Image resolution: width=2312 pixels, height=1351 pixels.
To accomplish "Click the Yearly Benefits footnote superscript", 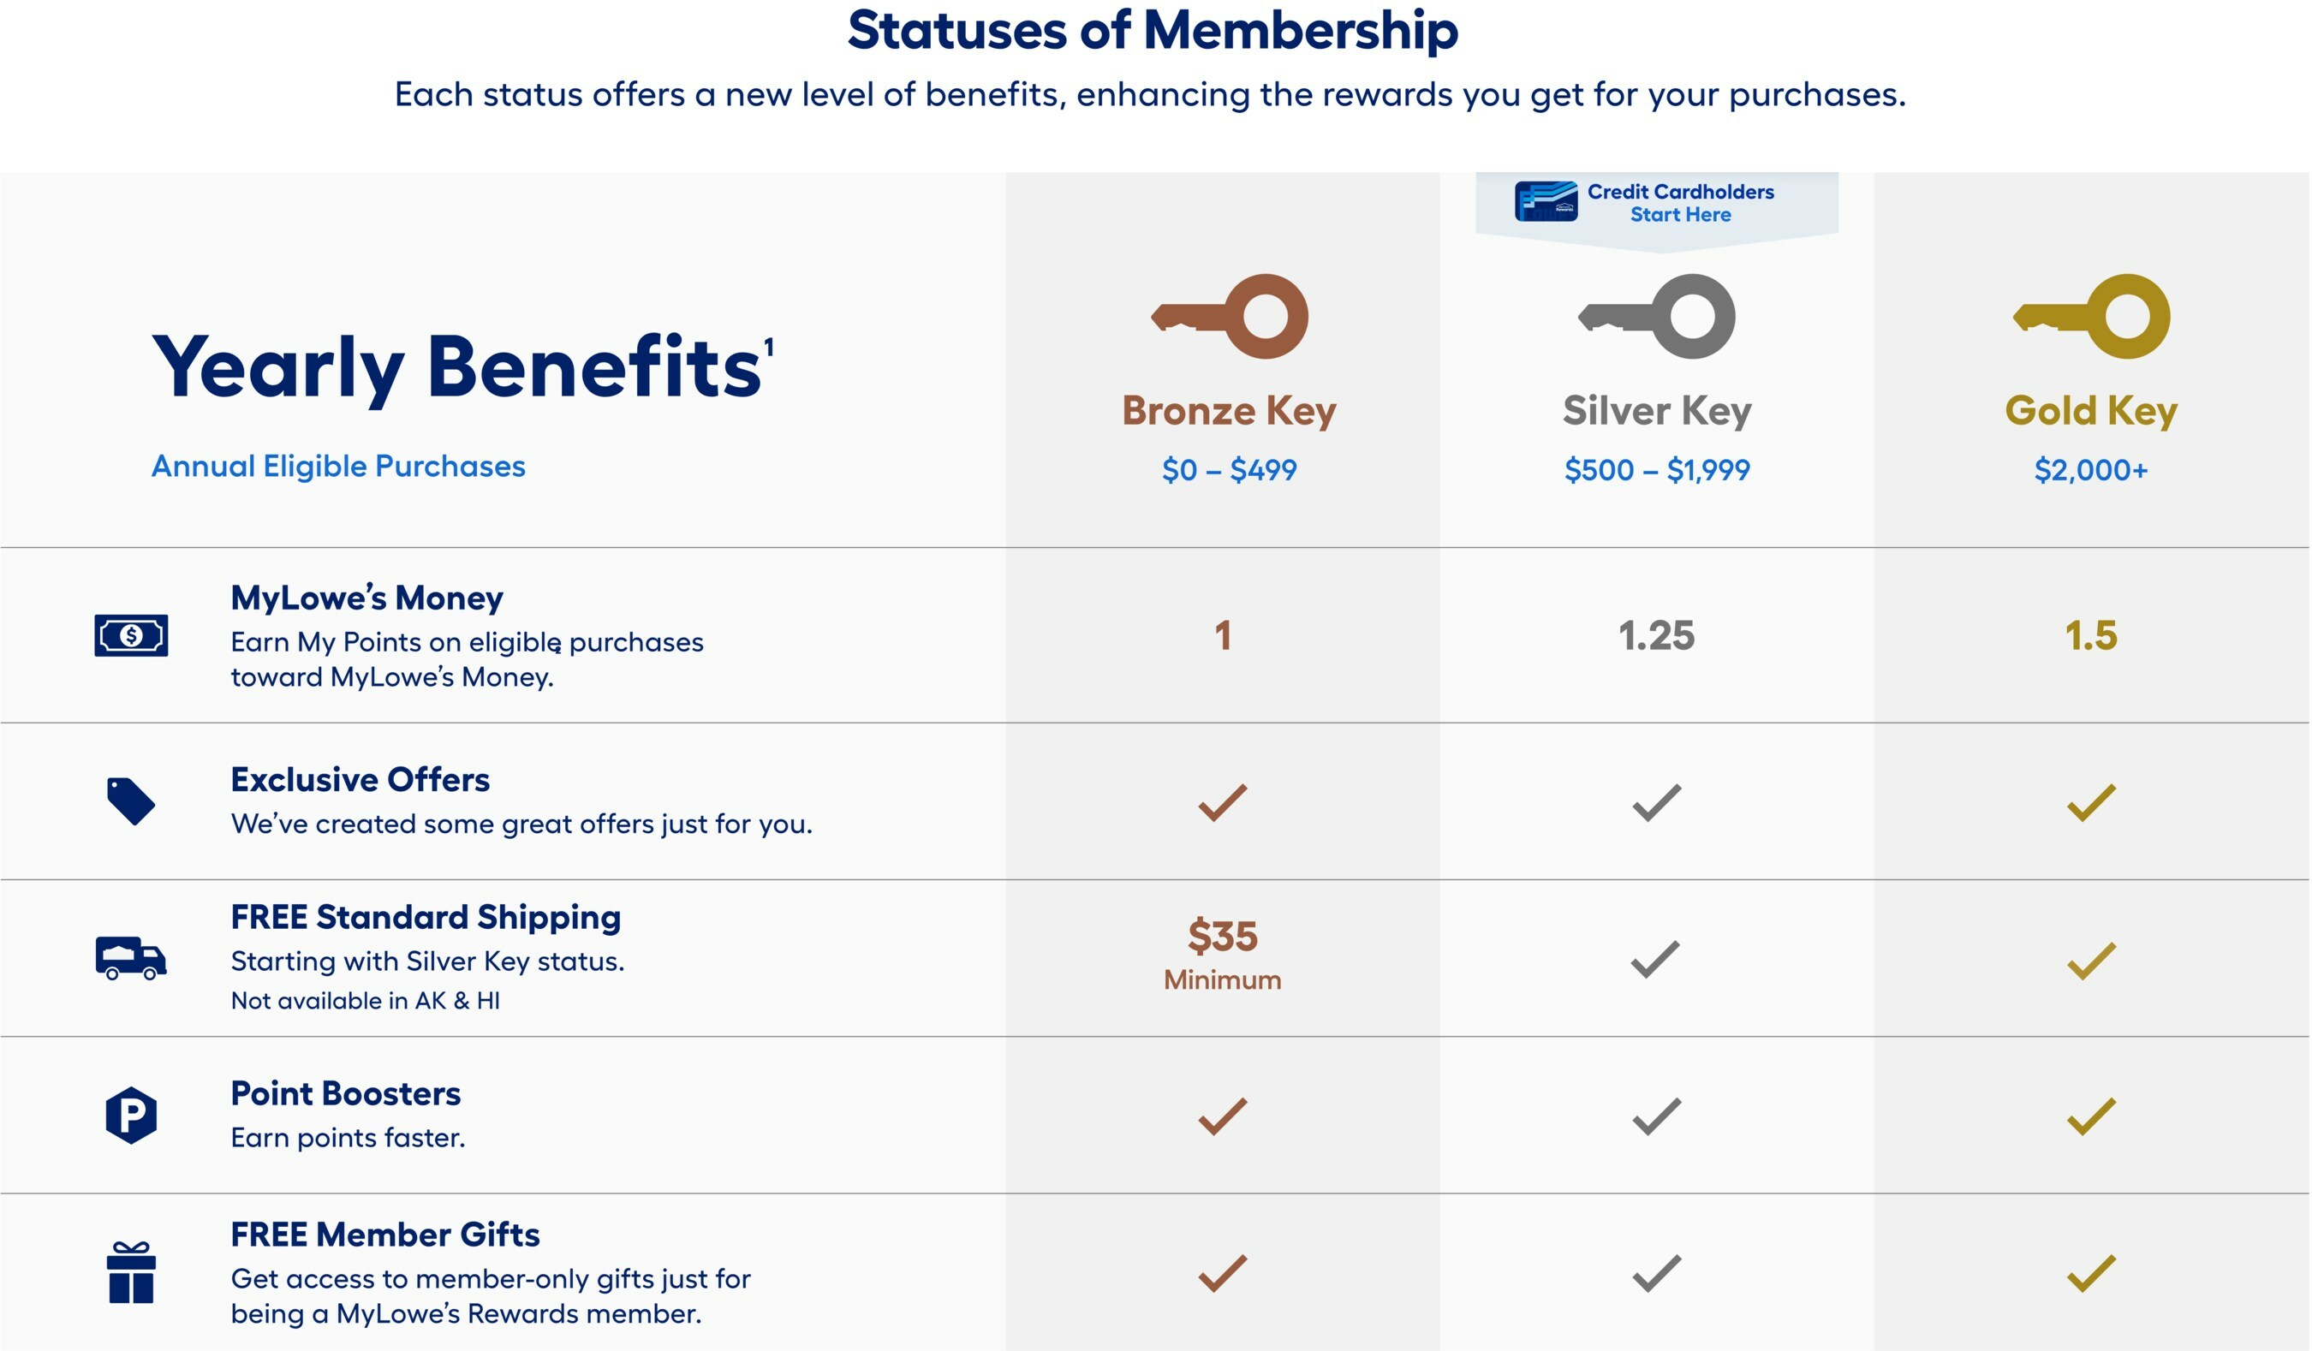I will pos(769,348).
